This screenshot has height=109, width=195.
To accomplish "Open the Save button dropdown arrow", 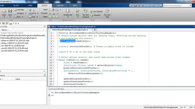I will tap(10, 17).
